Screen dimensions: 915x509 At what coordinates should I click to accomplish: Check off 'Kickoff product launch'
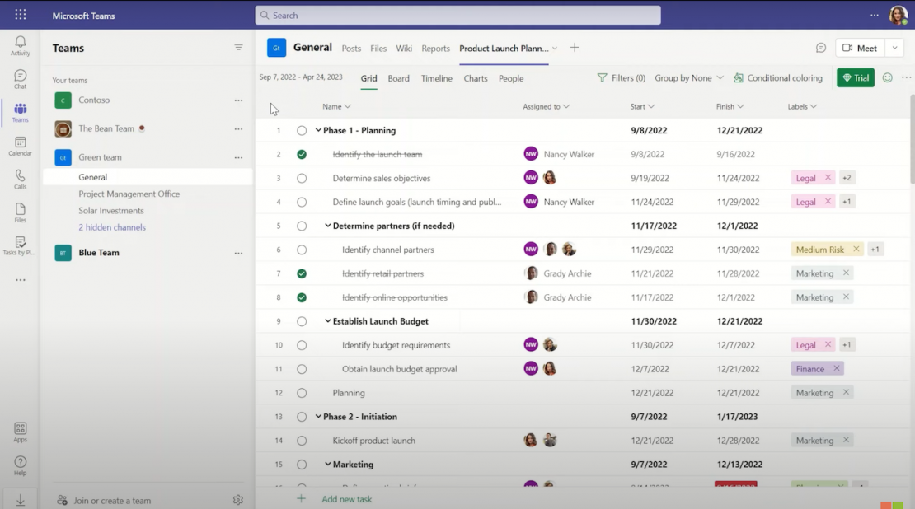pos(302,440)
